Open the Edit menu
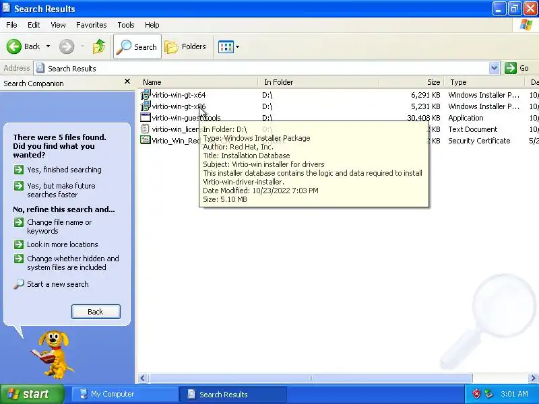The width and height of the screenshot is (539, 404). pos(34,25)
